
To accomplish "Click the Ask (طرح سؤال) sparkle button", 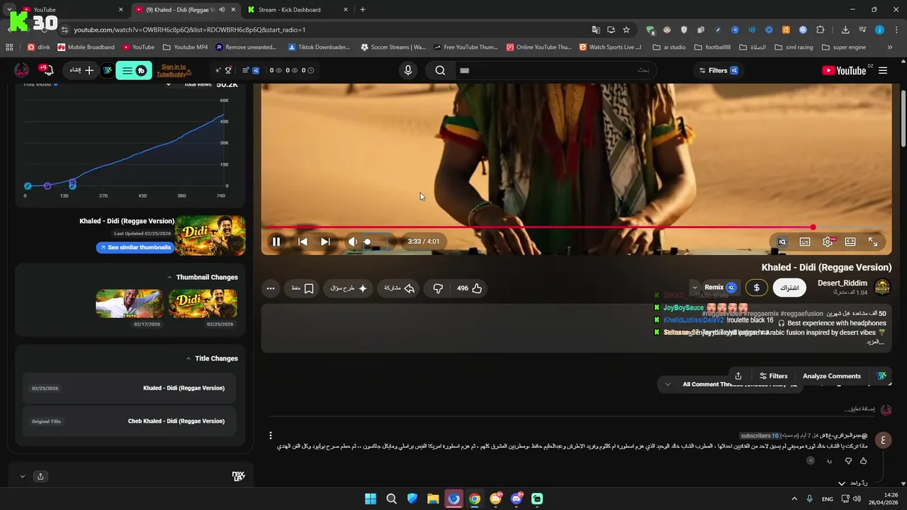I will point(349,288).
